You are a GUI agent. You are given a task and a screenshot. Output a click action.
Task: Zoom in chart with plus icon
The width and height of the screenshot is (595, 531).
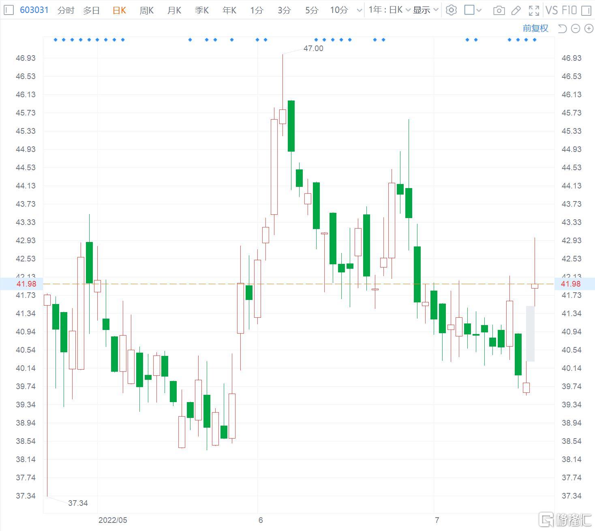pos(589,28)
